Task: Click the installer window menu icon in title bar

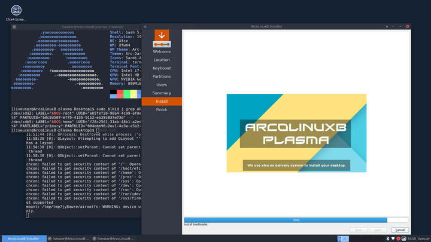Action: pos(145,27)
